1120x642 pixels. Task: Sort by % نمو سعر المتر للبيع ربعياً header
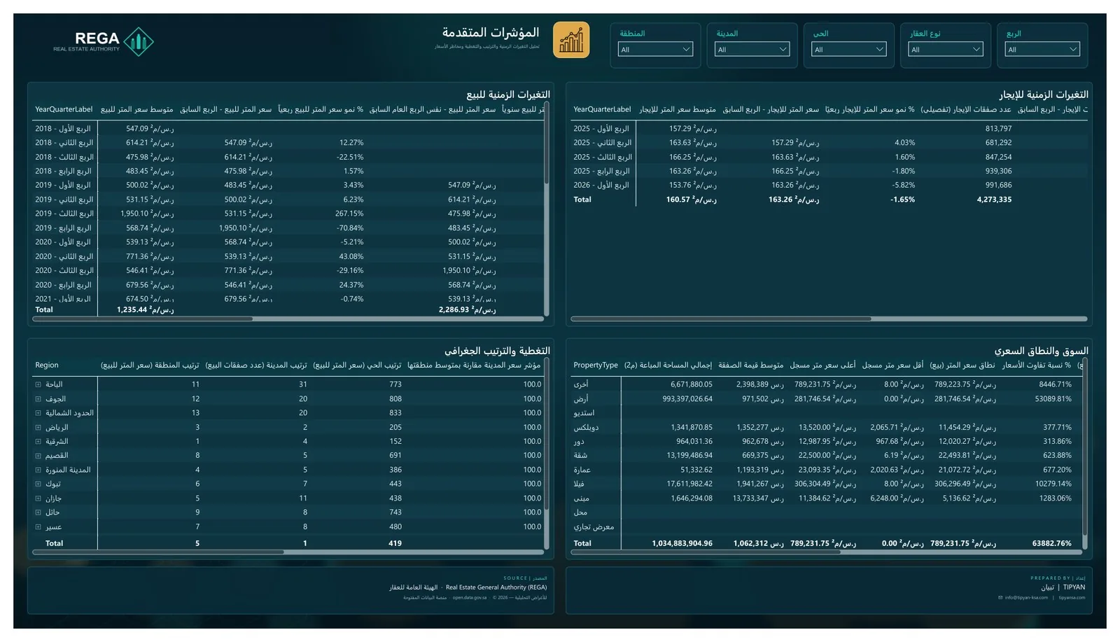(321, 109)
